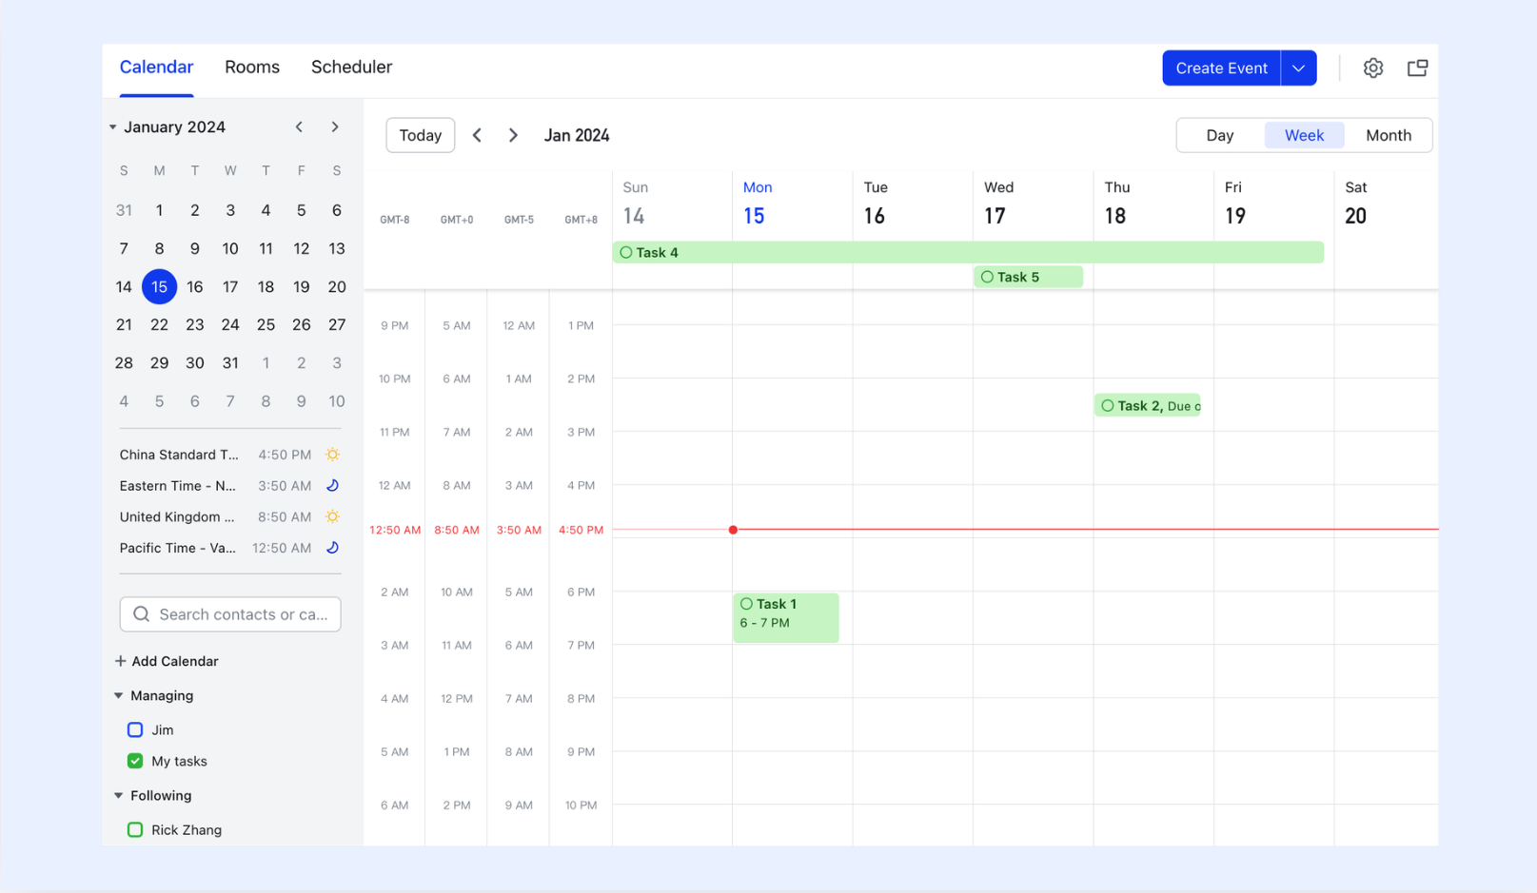Click GMT+8 timezone column label
Viewport: 1537px width, 893px height.
click(x=581, y=220)
